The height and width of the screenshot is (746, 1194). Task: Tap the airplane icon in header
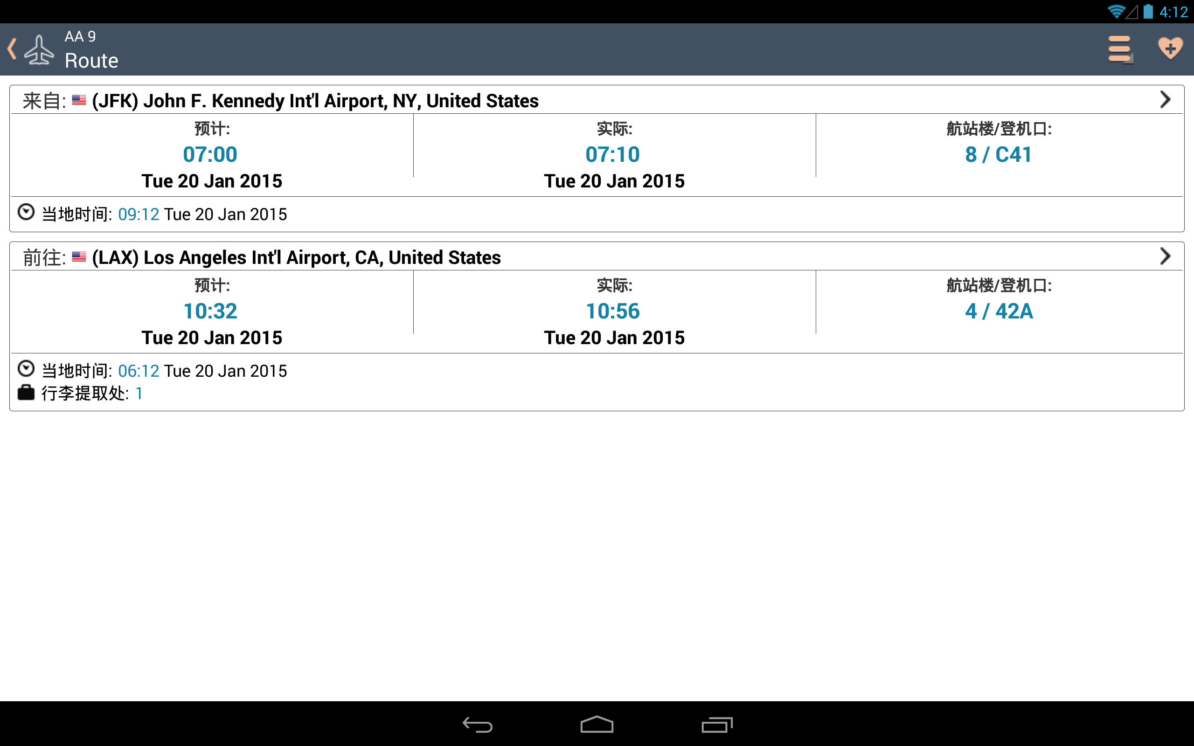point(39,50)
